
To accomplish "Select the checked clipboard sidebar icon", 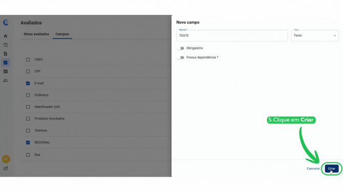I will coord(6,63).
